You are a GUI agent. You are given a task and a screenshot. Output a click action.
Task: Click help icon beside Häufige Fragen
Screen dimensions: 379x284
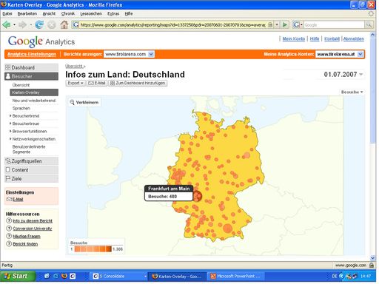[9, 236]
